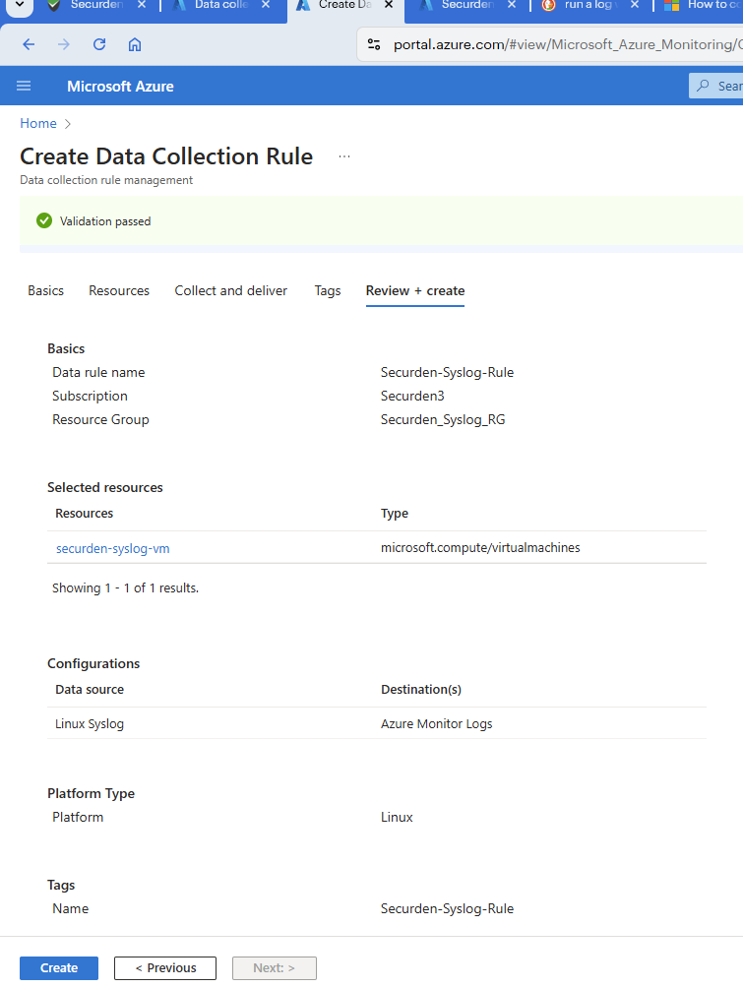Click the Azure portal search box

(x=720, y=87)
